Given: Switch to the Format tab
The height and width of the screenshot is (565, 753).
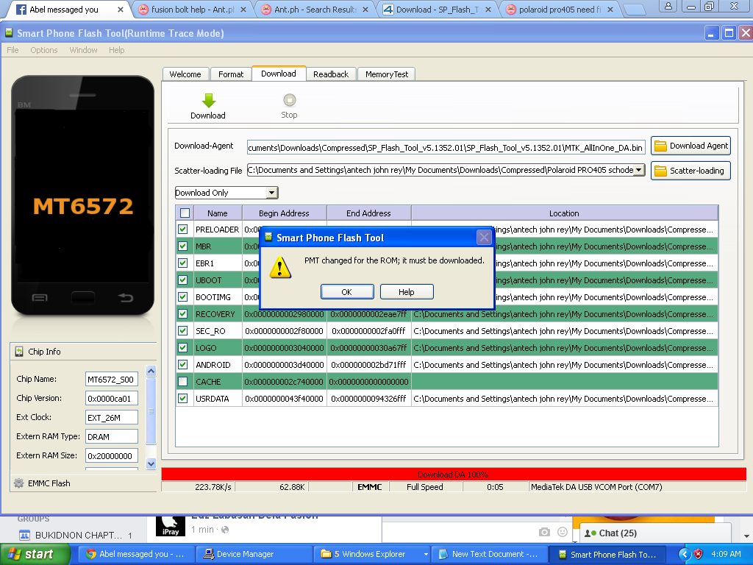Looking at the screenshot, I should pos(231,74).
